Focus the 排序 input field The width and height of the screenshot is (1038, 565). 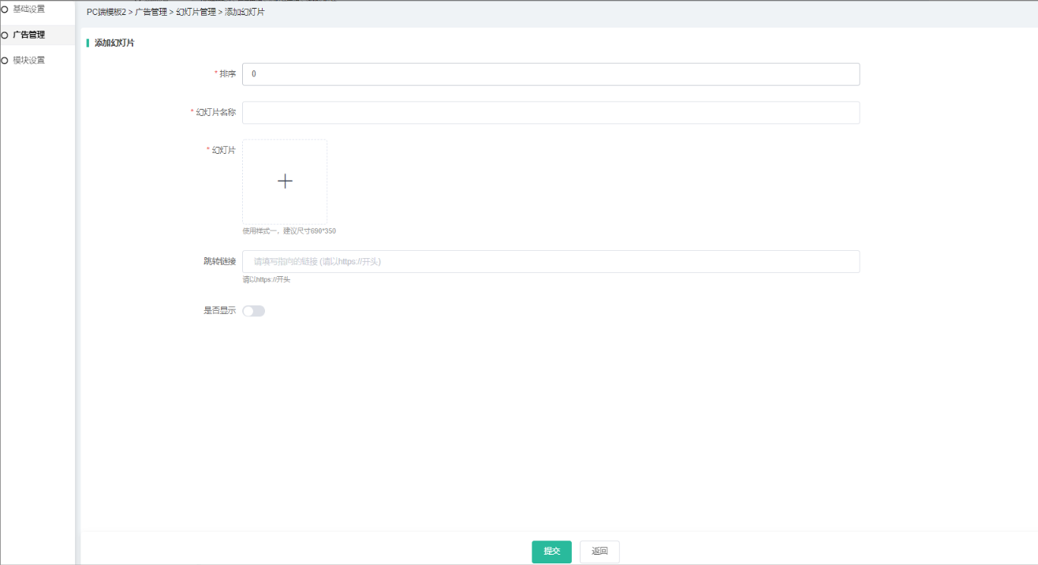(551, 74)
